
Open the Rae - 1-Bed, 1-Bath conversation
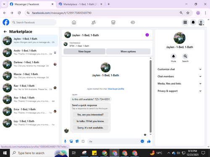(x=29, y=88)
